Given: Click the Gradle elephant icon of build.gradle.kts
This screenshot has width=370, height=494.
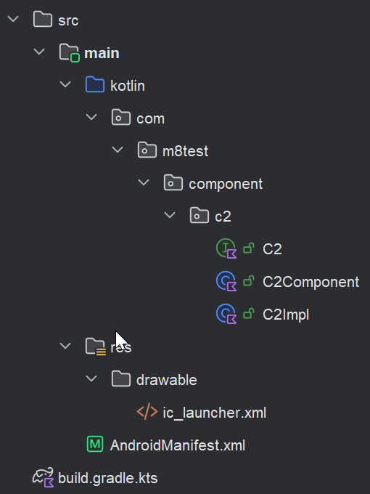Looking at the screenshot, I should tap(43, 477).
